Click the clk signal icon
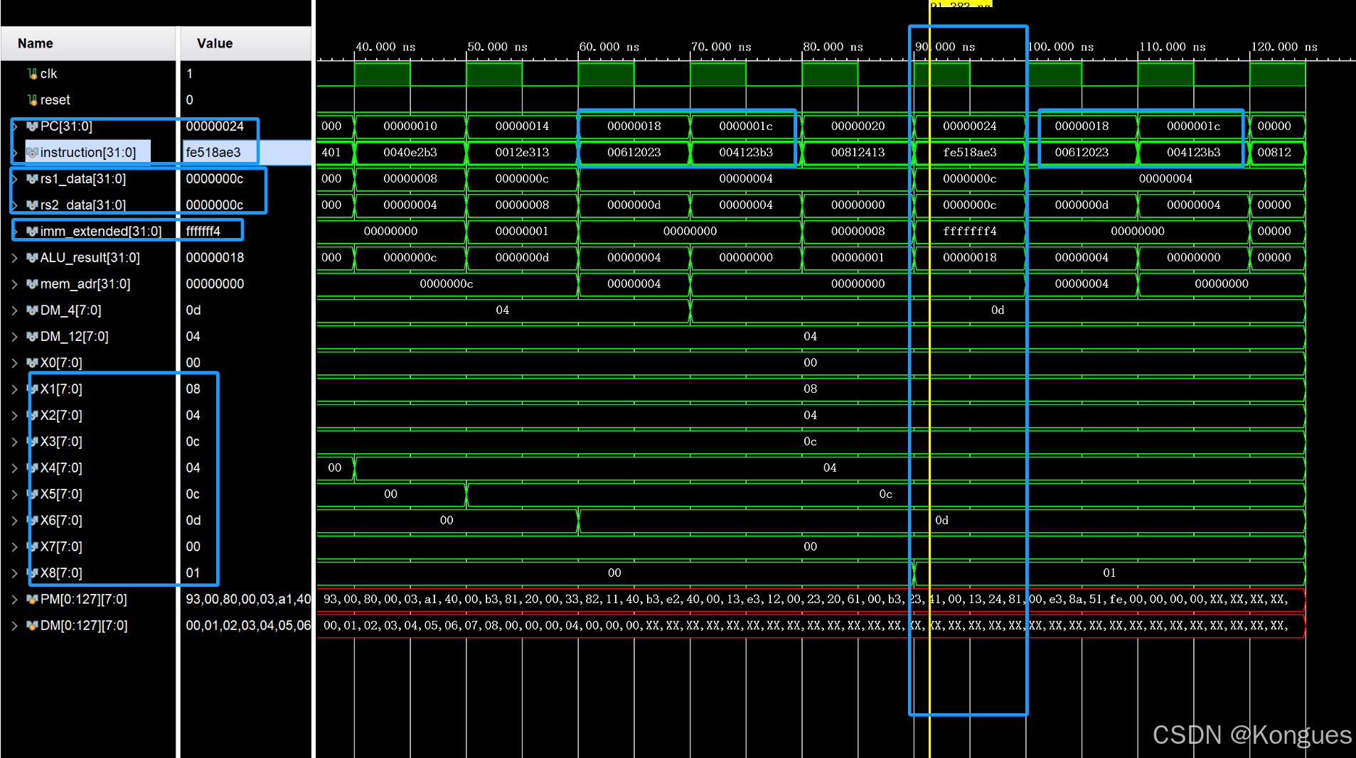 32,73
